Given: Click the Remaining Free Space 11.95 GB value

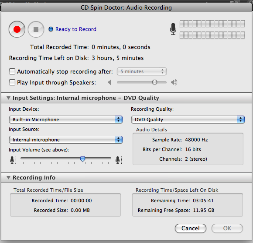Looking at the screenshot, I should (x=203, y=210).
